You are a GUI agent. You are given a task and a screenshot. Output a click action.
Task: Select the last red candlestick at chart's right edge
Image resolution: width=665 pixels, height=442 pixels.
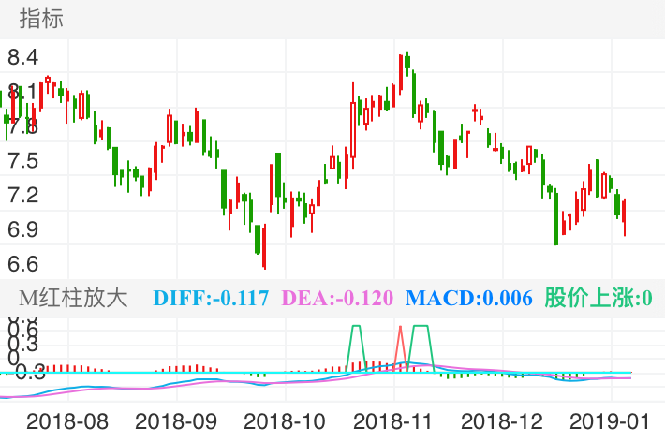(624, 215)
